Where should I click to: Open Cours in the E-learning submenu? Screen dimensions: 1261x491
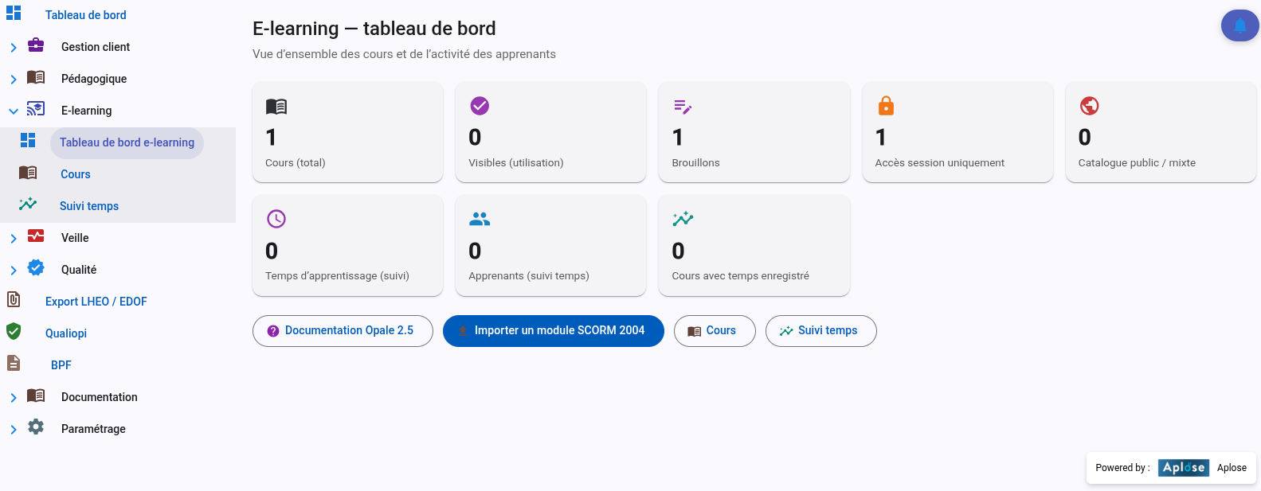coord(76,174)
